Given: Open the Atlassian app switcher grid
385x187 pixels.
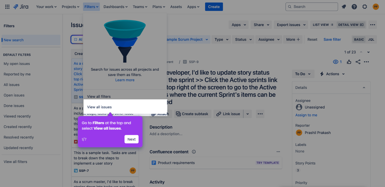Looking at the screenshot, I should (x=7, y=7).
